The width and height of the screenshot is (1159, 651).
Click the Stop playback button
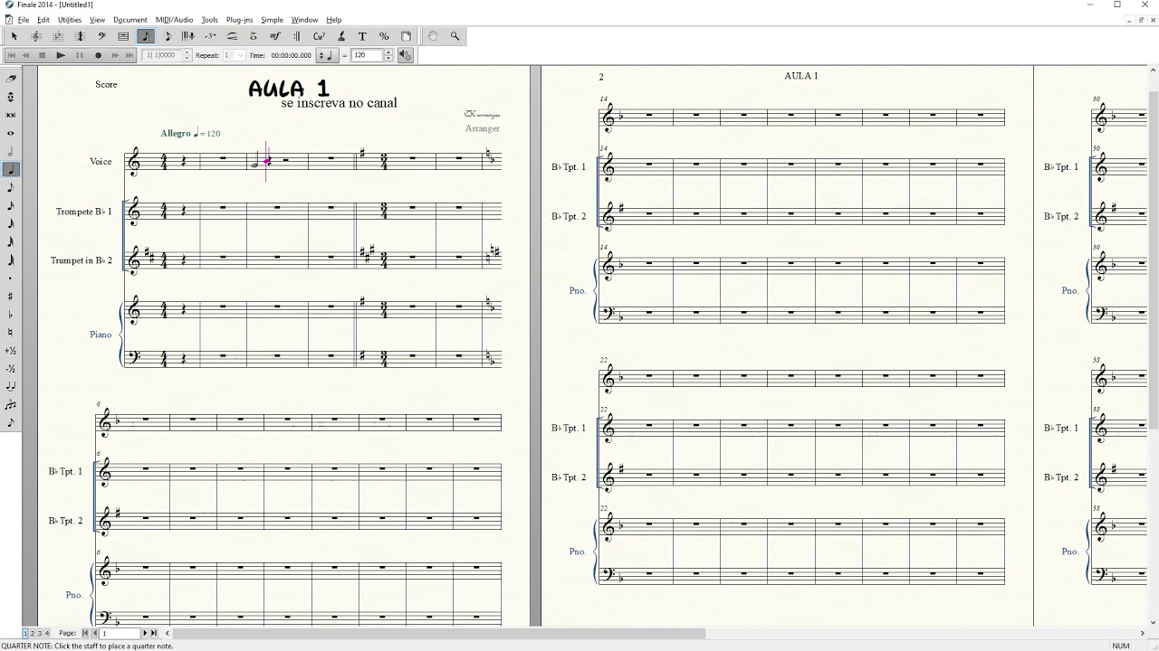click(43, 55)
